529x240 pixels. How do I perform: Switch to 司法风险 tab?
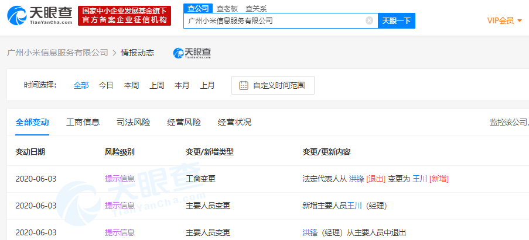134,123
